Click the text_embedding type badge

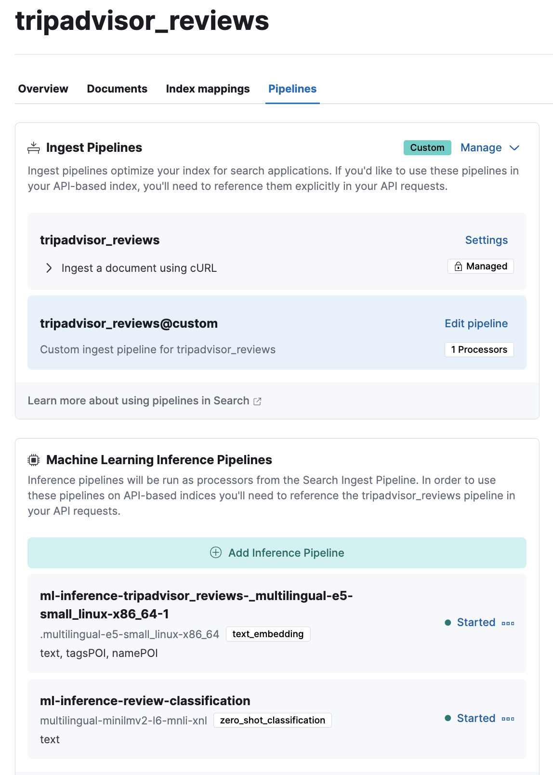(268, 634)
